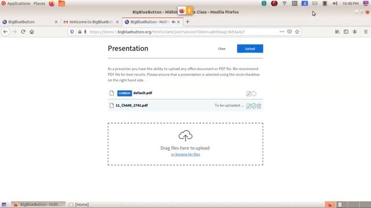
Task: Switch to [Home] window in bottom taskbar
Action: 79,205
